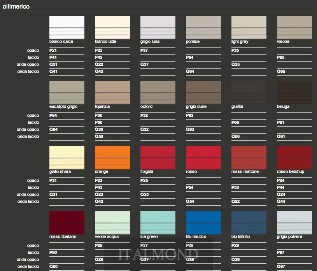Click code P31 under giallo shara
317x271 pixels.
pos(53,180)
